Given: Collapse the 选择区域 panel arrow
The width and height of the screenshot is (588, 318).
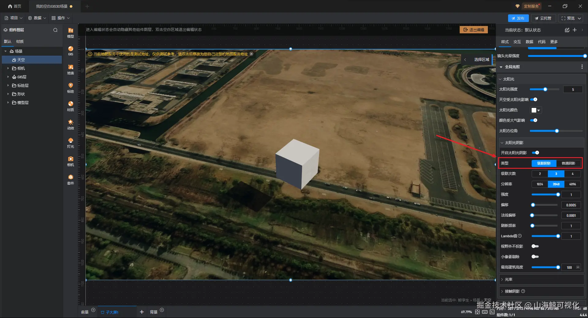Looking at the screenshot, I should pyautogui.click(x=465, y=60).
